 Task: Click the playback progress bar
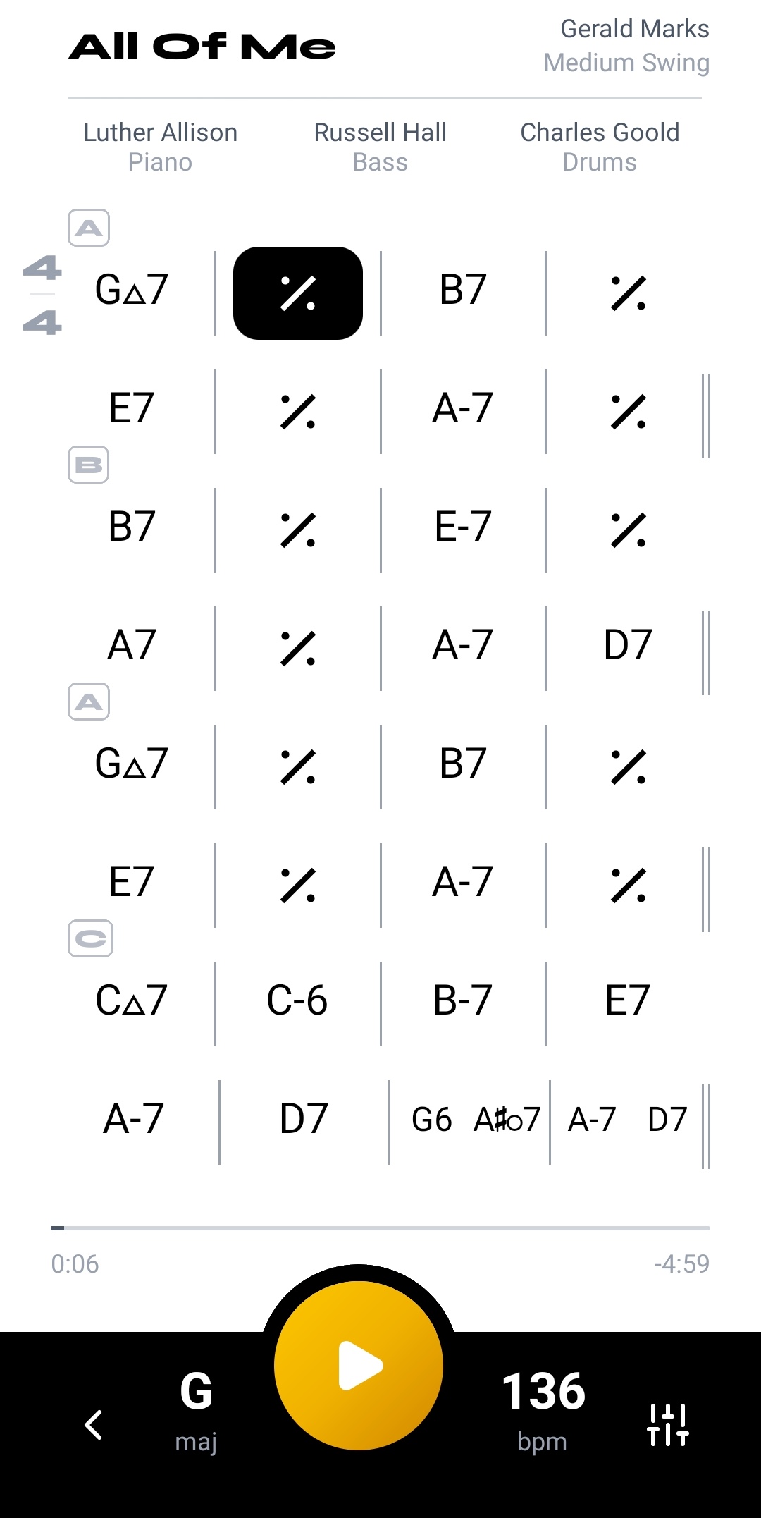[x=380, y=1228]
